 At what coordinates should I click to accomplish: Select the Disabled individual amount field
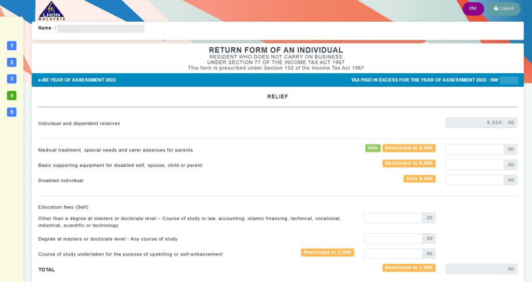(x=474, y=180)
